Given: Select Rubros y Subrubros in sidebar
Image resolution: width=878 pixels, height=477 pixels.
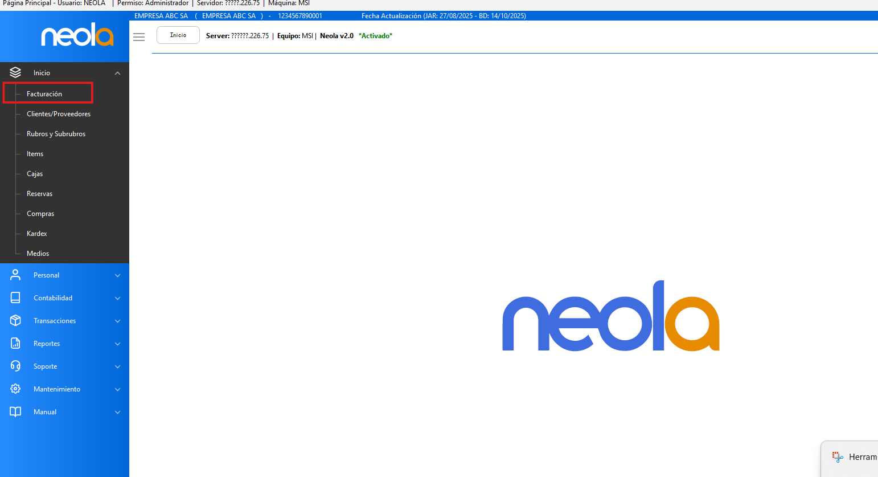Looking at the screenshot, I should [56, 134].
